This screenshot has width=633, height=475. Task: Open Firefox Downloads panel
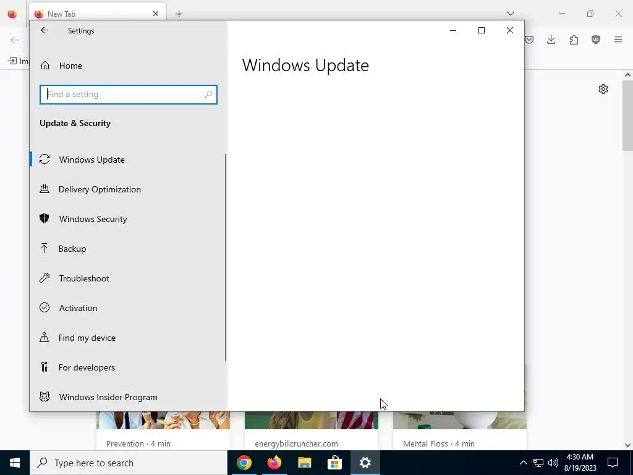[x=551, y=40]
